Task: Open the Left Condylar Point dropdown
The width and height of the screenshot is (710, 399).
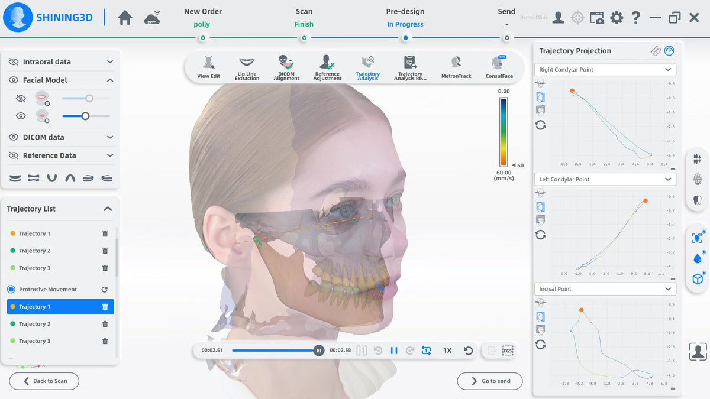Action: click(x=605, y=179)
